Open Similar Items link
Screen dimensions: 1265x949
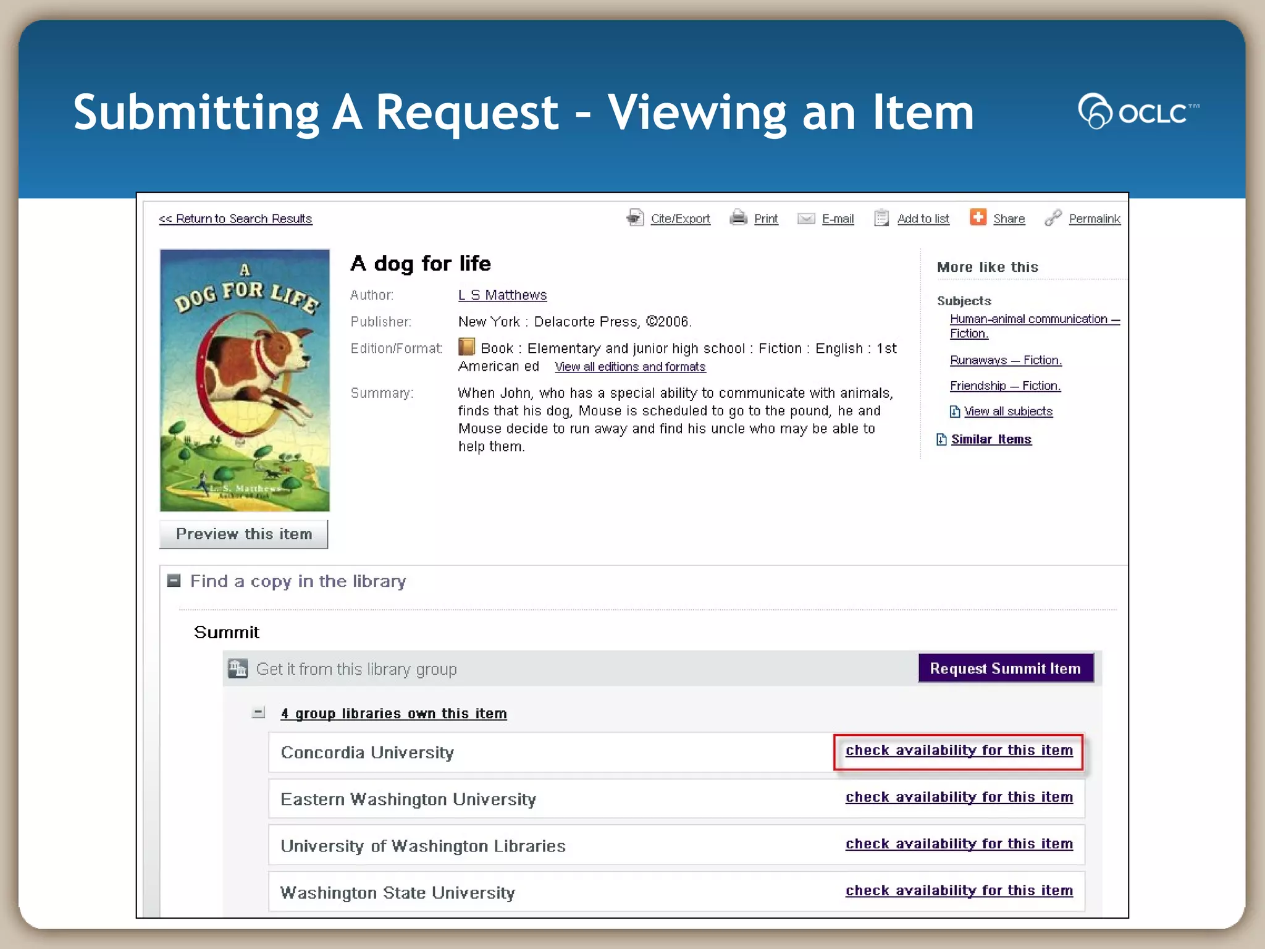click(991, 439)
